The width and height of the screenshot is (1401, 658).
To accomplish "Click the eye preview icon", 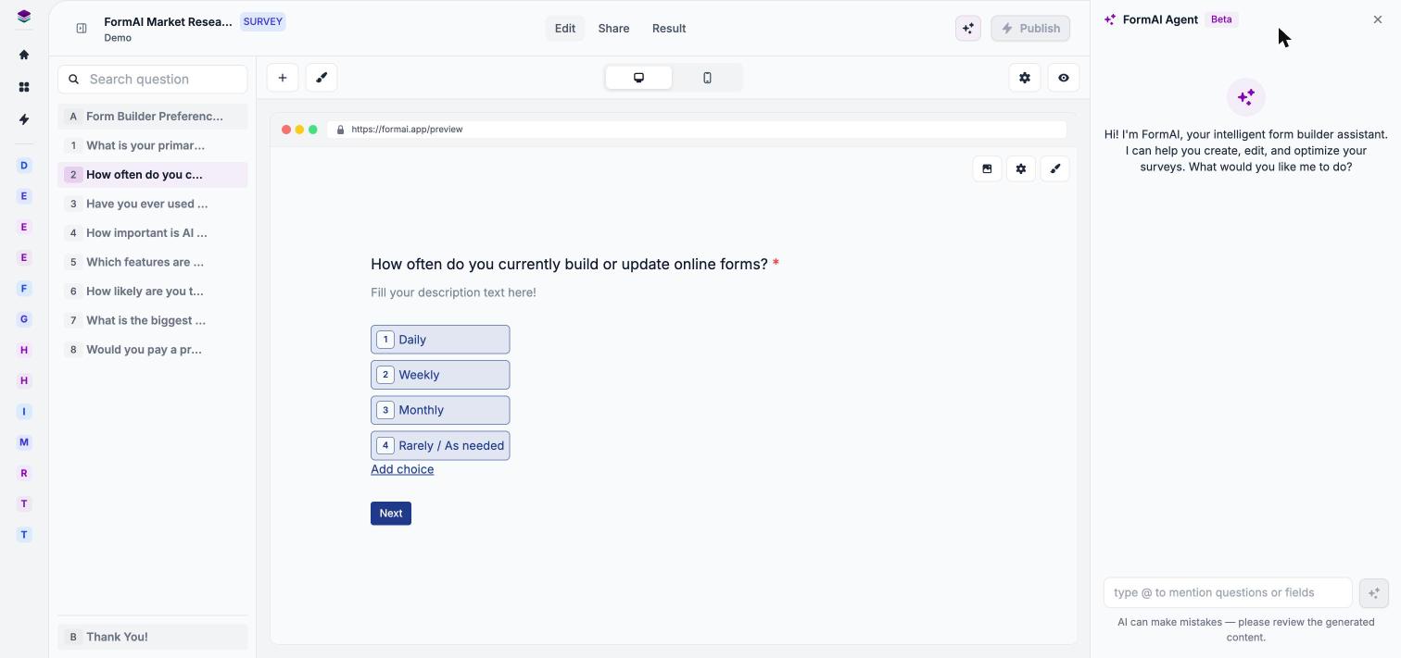I will [x=1064, y=78].
